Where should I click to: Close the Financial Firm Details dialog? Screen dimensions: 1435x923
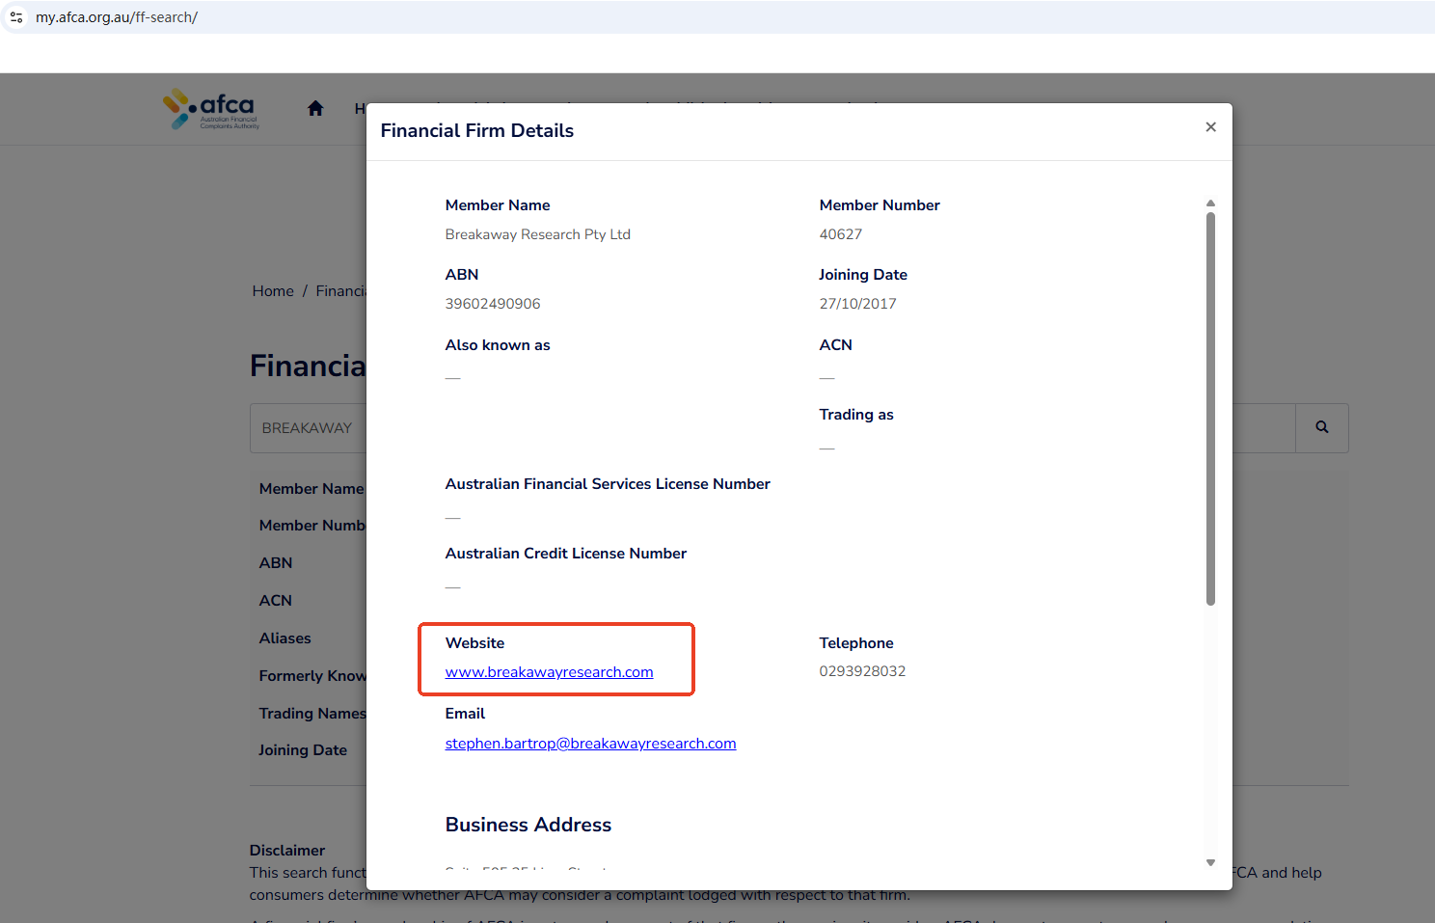tap(1210, 127)
